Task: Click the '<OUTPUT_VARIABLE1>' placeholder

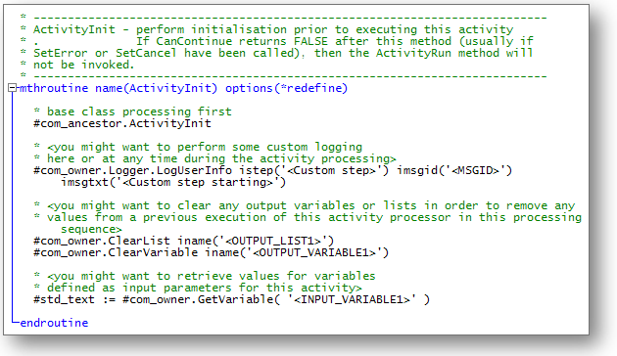Action: tap(314, 252)
